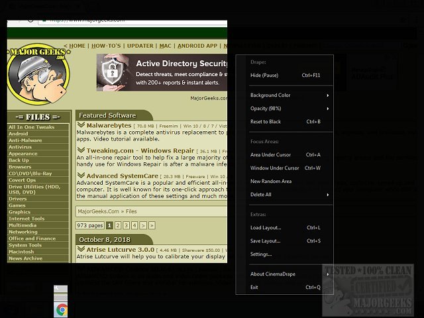Open the MAC navigation link
The width and height of the screenshot is (424, 318).
[x=165, y=46]
